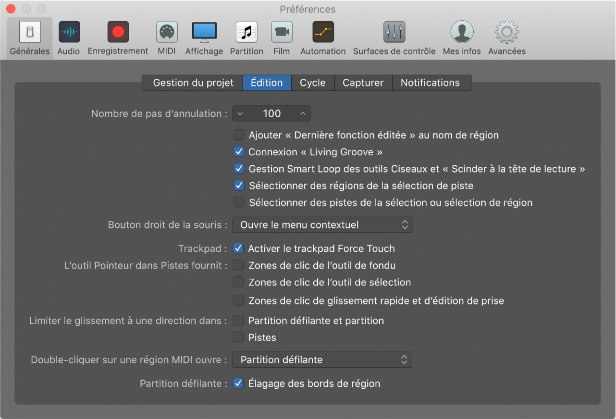Check Zones de clic de glissement rapide

click(238, 301)
